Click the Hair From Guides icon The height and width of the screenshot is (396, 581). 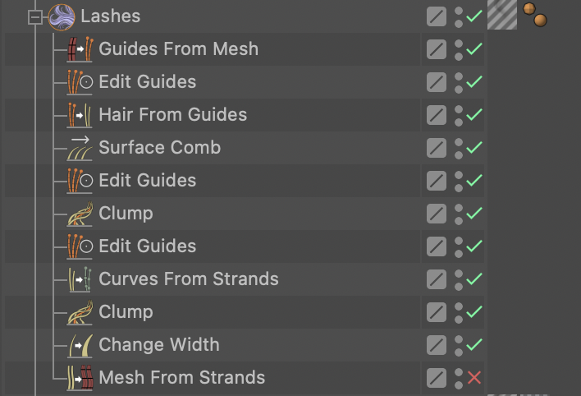click(80, 115)
